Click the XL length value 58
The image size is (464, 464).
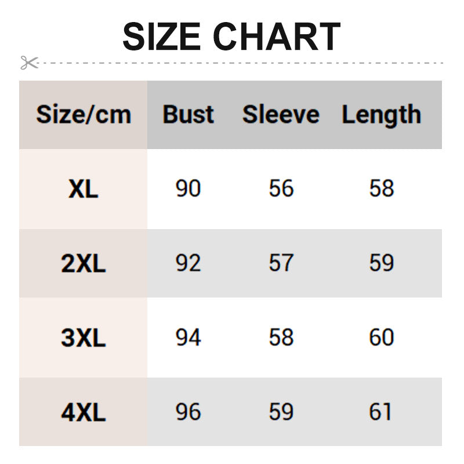(x=382, y=189)
